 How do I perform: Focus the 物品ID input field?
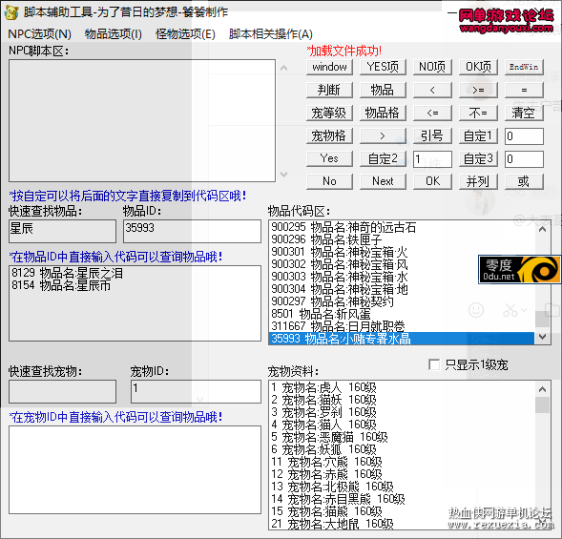192,231
